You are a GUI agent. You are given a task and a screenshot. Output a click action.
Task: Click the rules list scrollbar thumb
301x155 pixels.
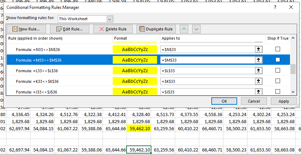click(293, 69)
